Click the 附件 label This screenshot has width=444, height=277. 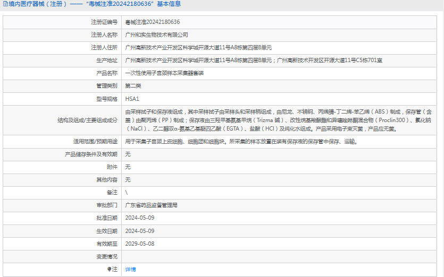click(x=112, y=167)
